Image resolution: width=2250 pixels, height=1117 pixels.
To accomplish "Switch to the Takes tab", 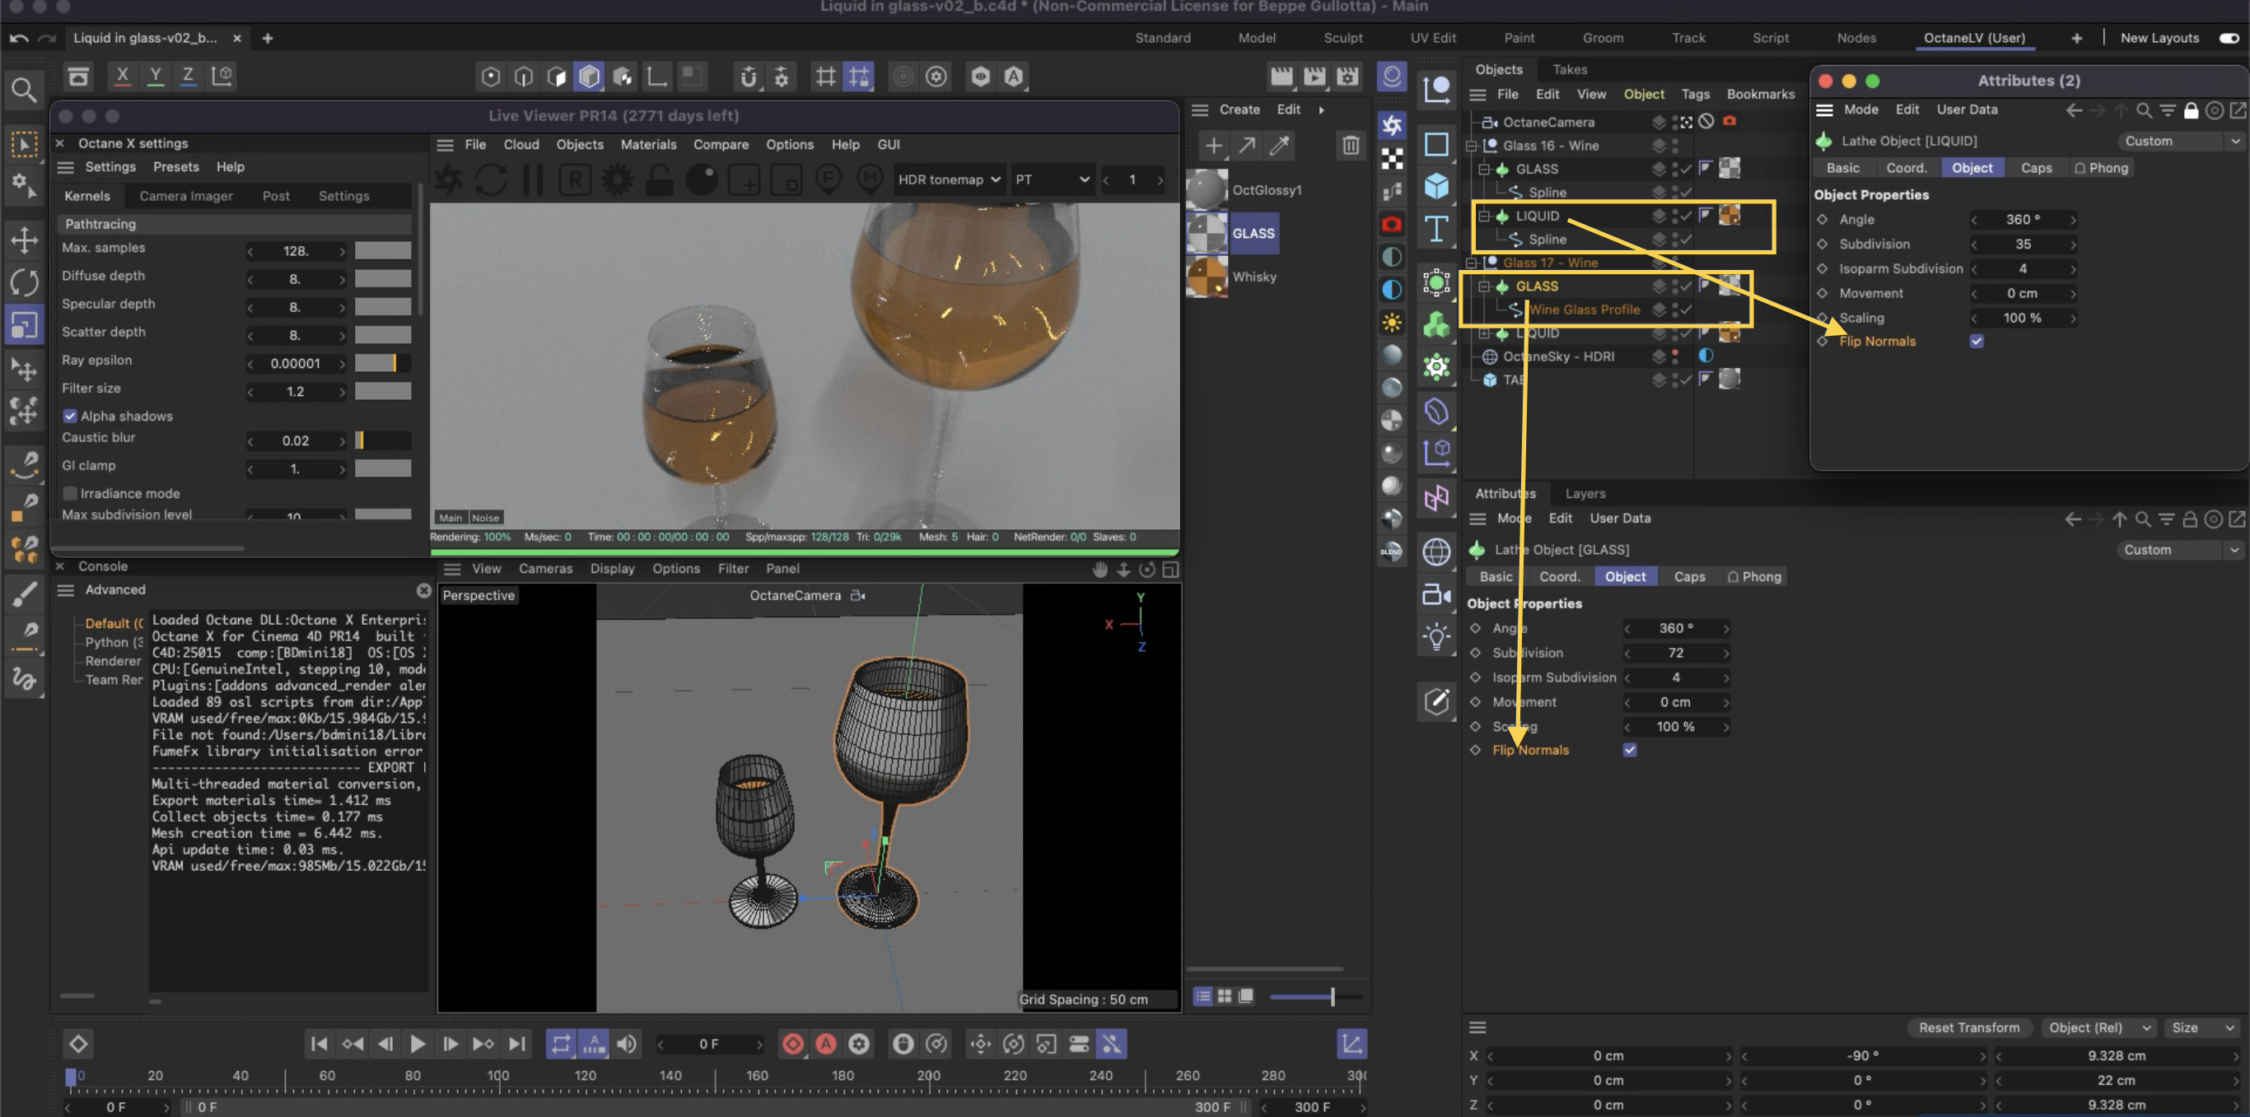I will pos(1570,70).
